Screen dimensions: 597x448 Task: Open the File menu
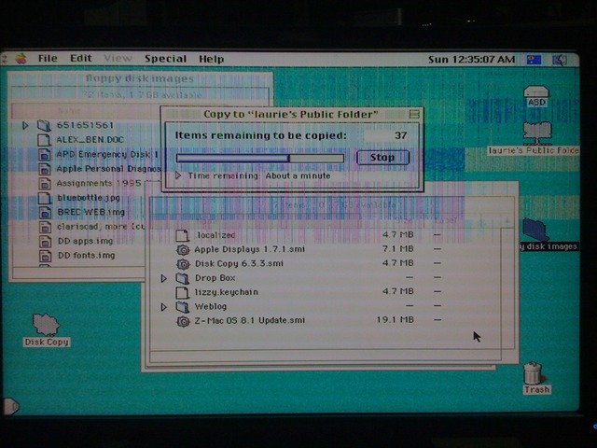48,59
